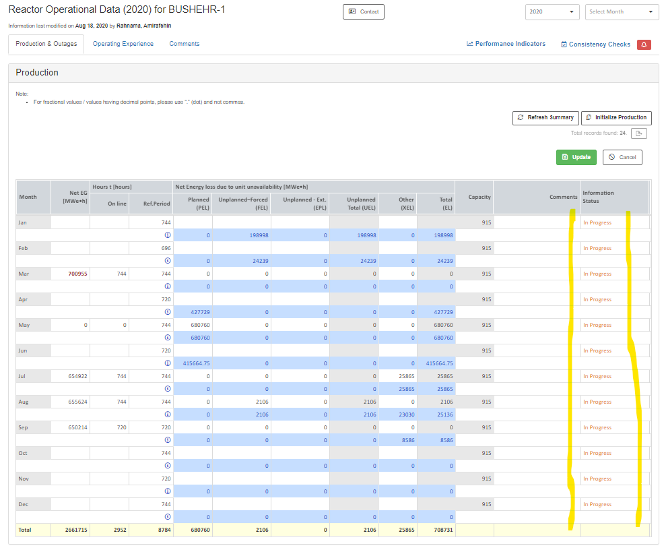Open the Comments tab
This screenshot has width=664, height=552.
pyautogui.click(x=185, y=44)
